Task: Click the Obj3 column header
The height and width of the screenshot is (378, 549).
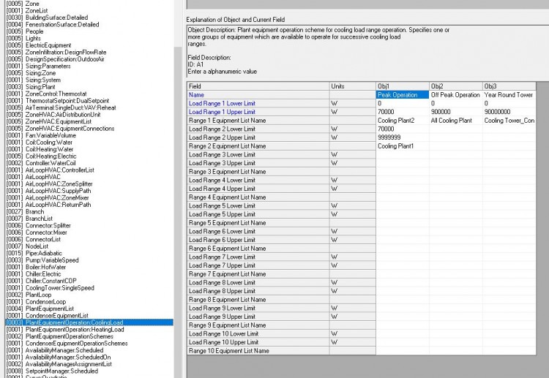Action: click(x=508, y=86)
